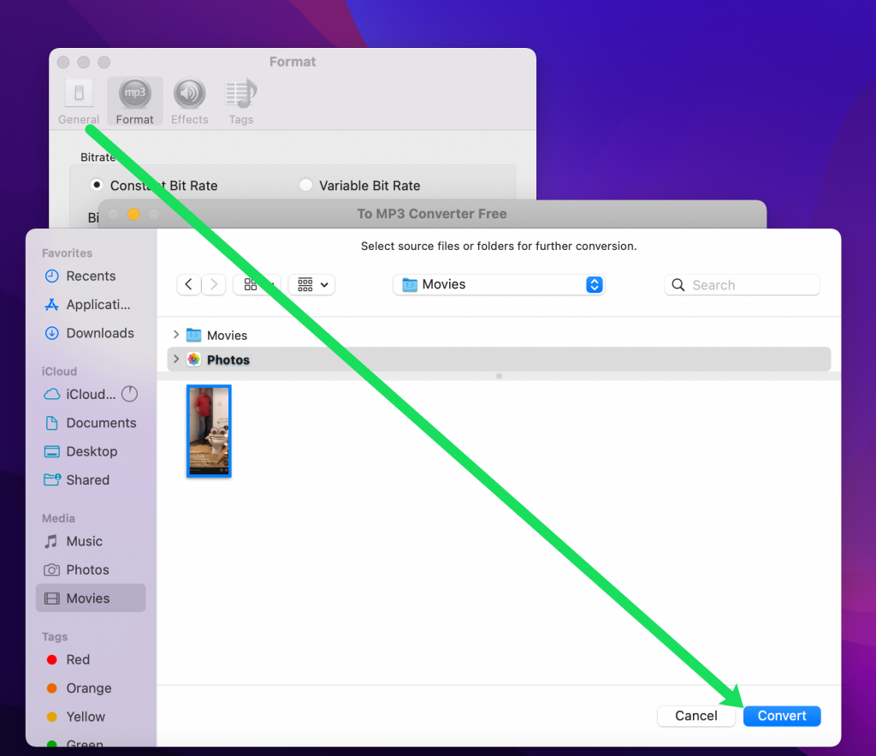Select the Red tag filter
Screen dimensions: 876x756
pyautogui.click(x=75, y=659)
